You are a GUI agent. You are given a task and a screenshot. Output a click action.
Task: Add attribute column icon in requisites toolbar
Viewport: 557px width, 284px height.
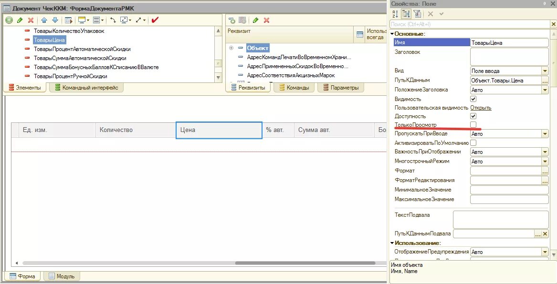pyautogui.click(x=242, y=20)
